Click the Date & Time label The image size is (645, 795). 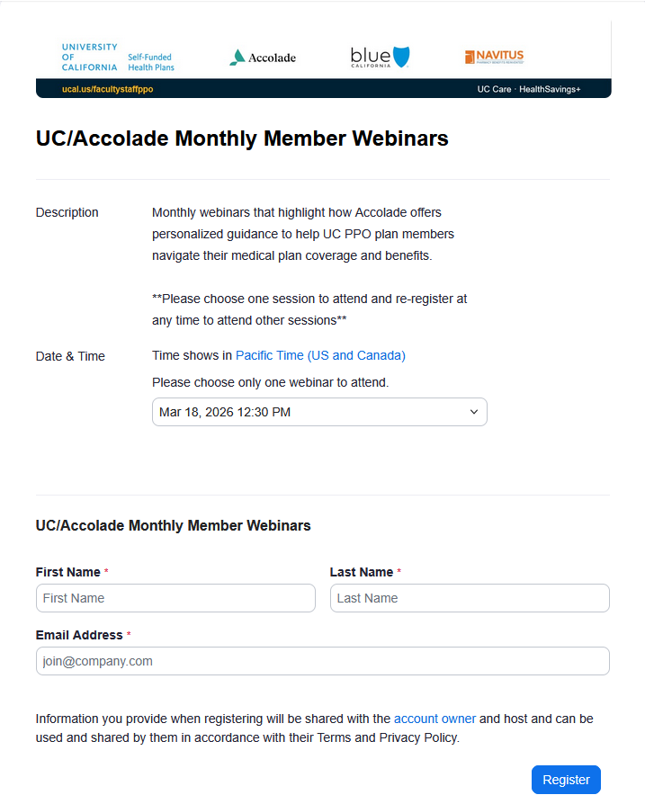(70, 356)
